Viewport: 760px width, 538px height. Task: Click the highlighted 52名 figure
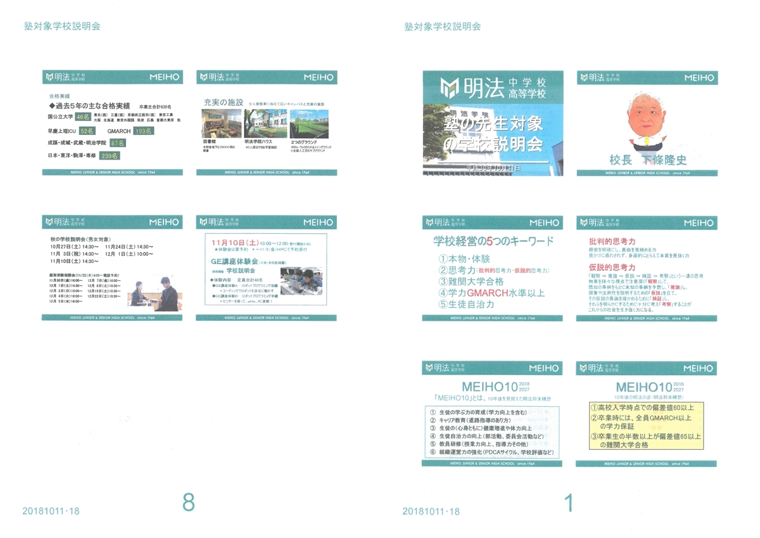tap(87, 131)
